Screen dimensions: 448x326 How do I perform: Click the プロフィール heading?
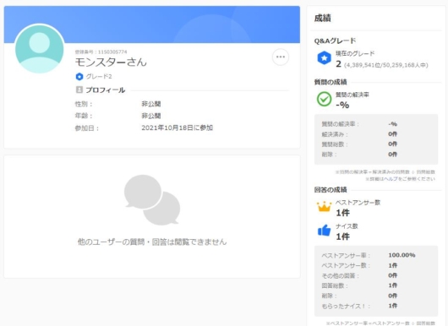(x=106, y=90)
